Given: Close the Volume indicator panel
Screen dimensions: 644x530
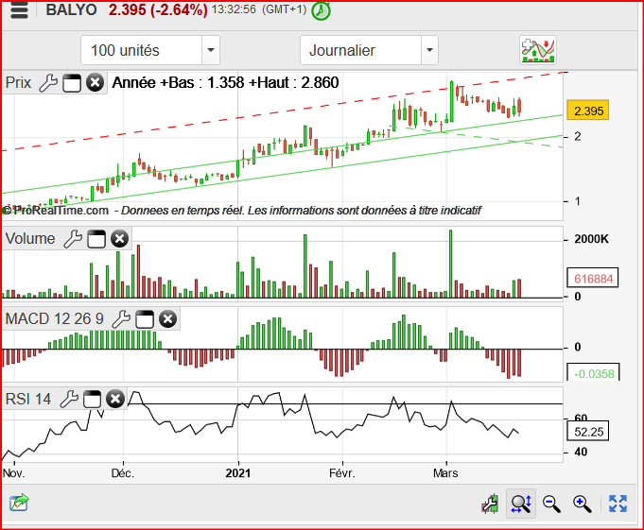Looking at the screenshot, I should click(120, 239).
